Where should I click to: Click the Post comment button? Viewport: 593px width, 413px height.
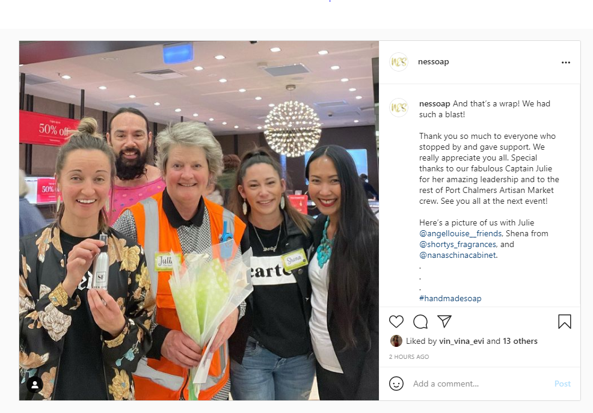tap(562, 384)
